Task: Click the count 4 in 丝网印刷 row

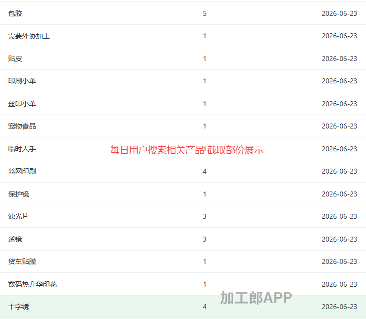Action: pos(205,171)
